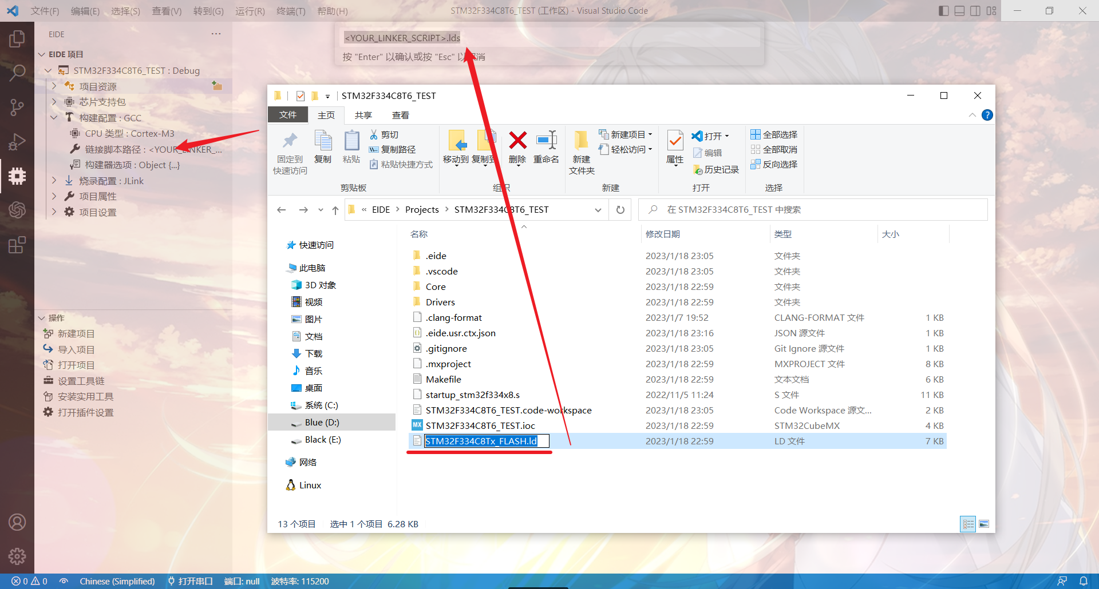Click Cut (剪切) in the ribbon
This screenshot has width=1099, height=589.
pyautogui.click(x=384, y=134)
